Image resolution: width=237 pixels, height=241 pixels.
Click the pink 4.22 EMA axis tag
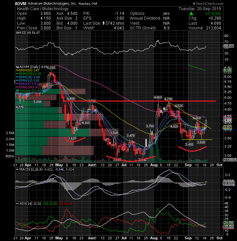228,117
